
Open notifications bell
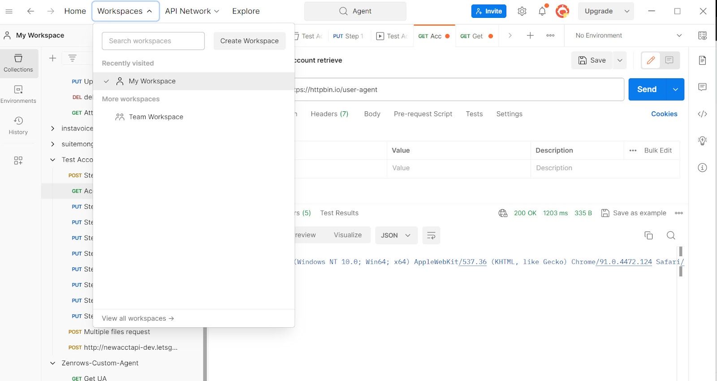click(542, 11)
